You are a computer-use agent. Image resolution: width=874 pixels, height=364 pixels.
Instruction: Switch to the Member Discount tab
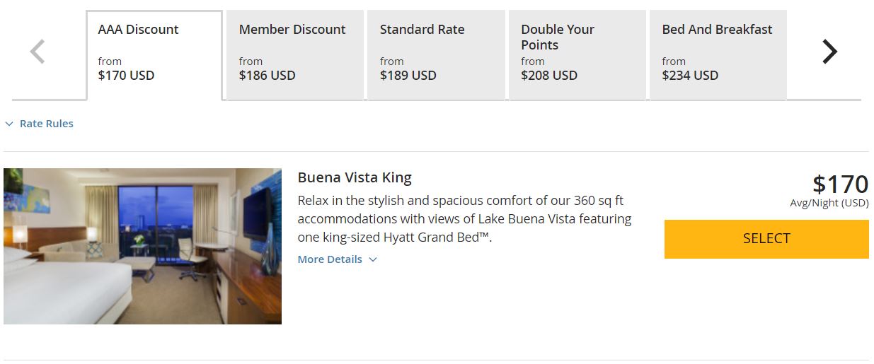(x=295, y=55)
